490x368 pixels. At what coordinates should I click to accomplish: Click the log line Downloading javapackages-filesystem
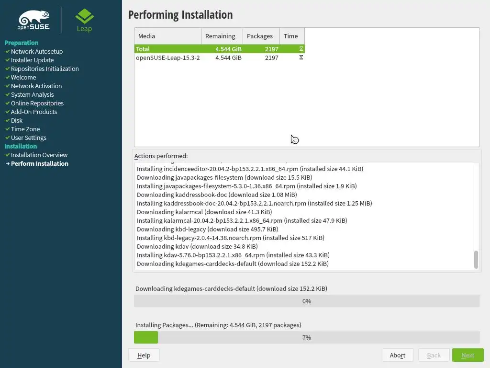pyautogui.click(x=224, y=177)
